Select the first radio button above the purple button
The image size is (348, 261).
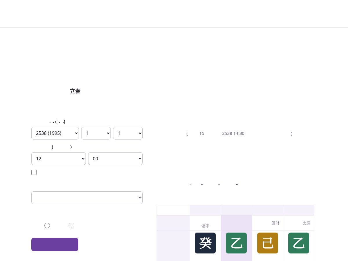(47, 225)
